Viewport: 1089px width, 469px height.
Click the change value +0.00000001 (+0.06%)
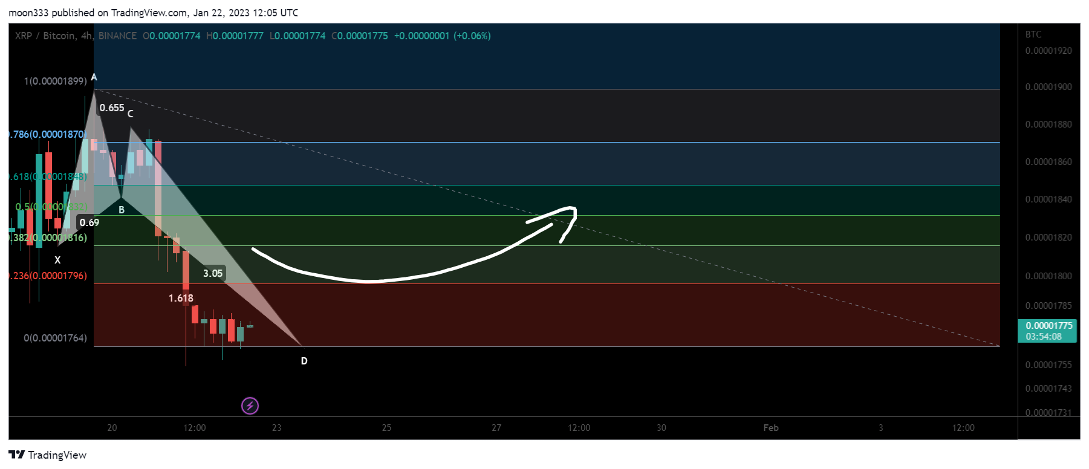coord(442,36)
